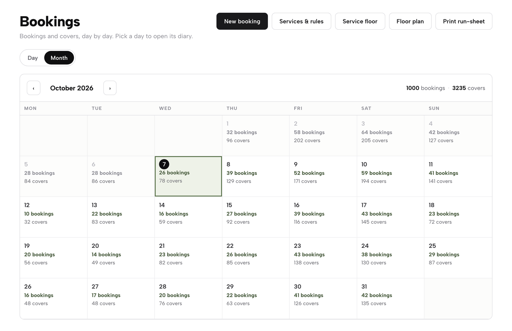The image size is (512, 331).
Task: Open the Service floor
Action: pos(360,21)
